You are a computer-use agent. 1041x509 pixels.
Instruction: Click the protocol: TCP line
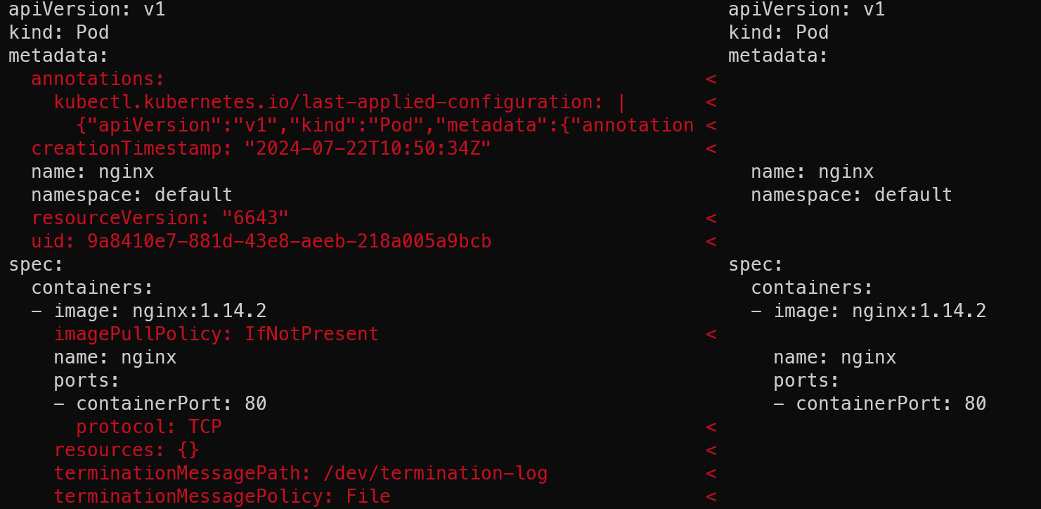[x=149, y=427]
